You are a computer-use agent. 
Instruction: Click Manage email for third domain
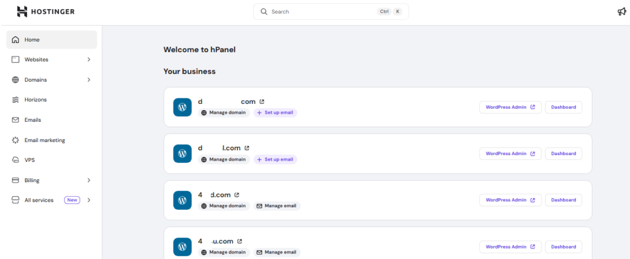pos(276,206)
